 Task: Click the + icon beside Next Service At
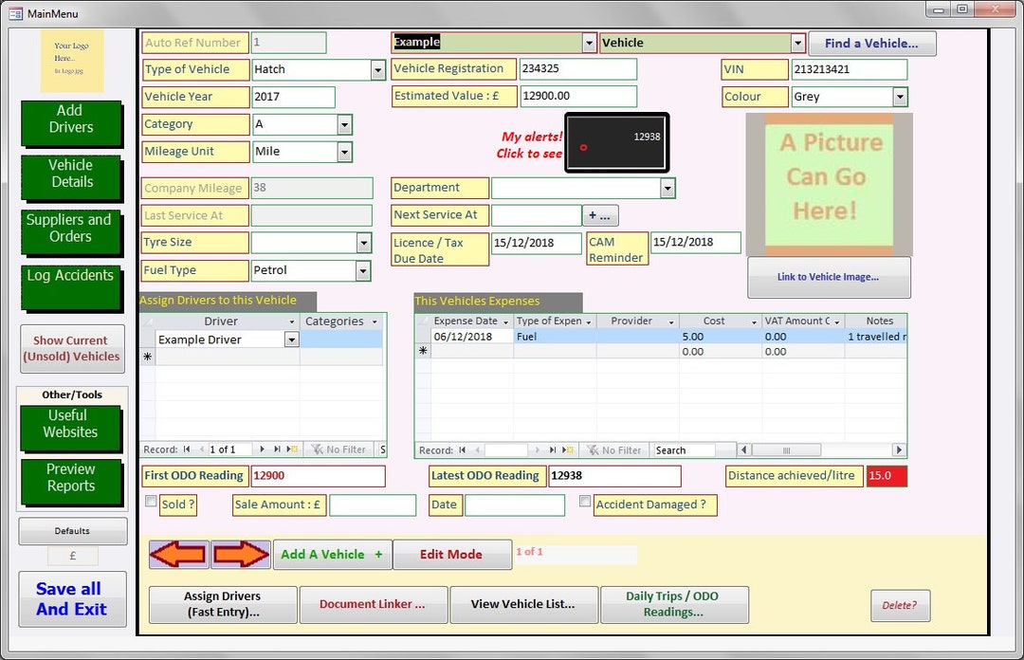[x=600, y=215]
